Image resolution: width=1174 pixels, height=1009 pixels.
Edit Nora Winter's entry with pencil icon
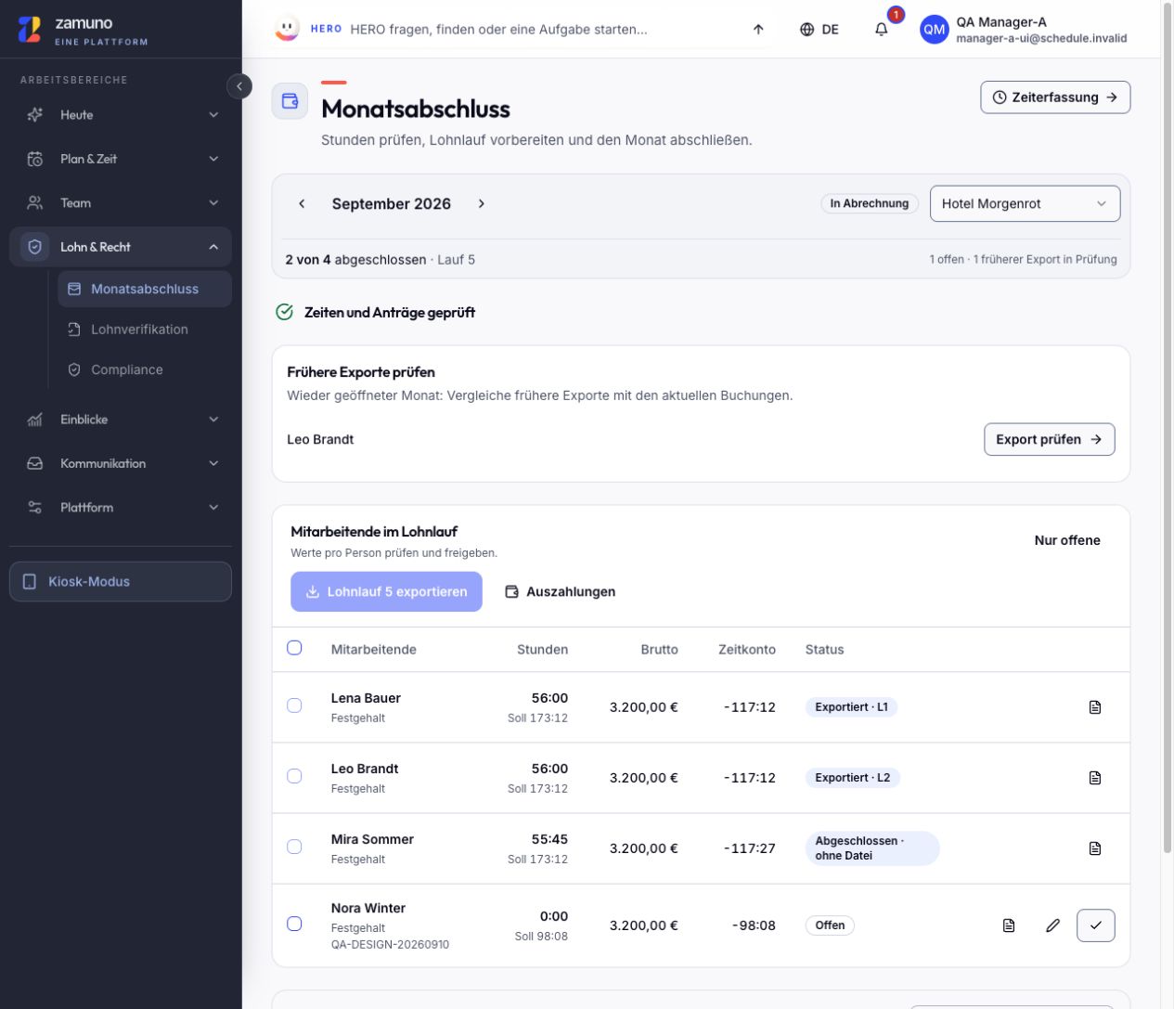[1052, 925]
